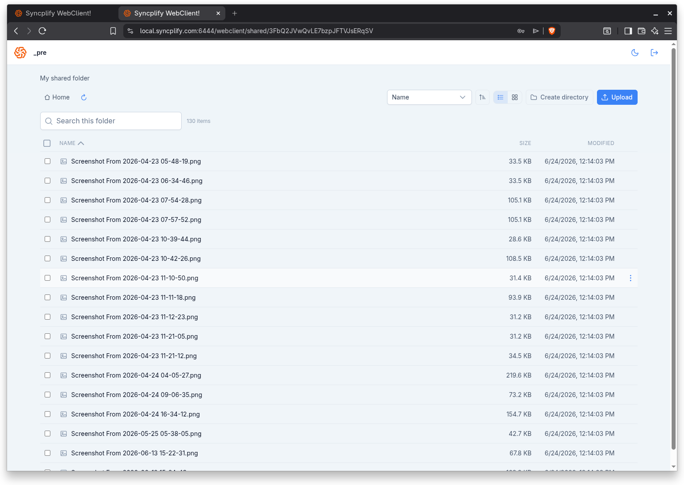Open Screenshot From 2026-04-23 11-21-05.png

(x=134, y=336)
